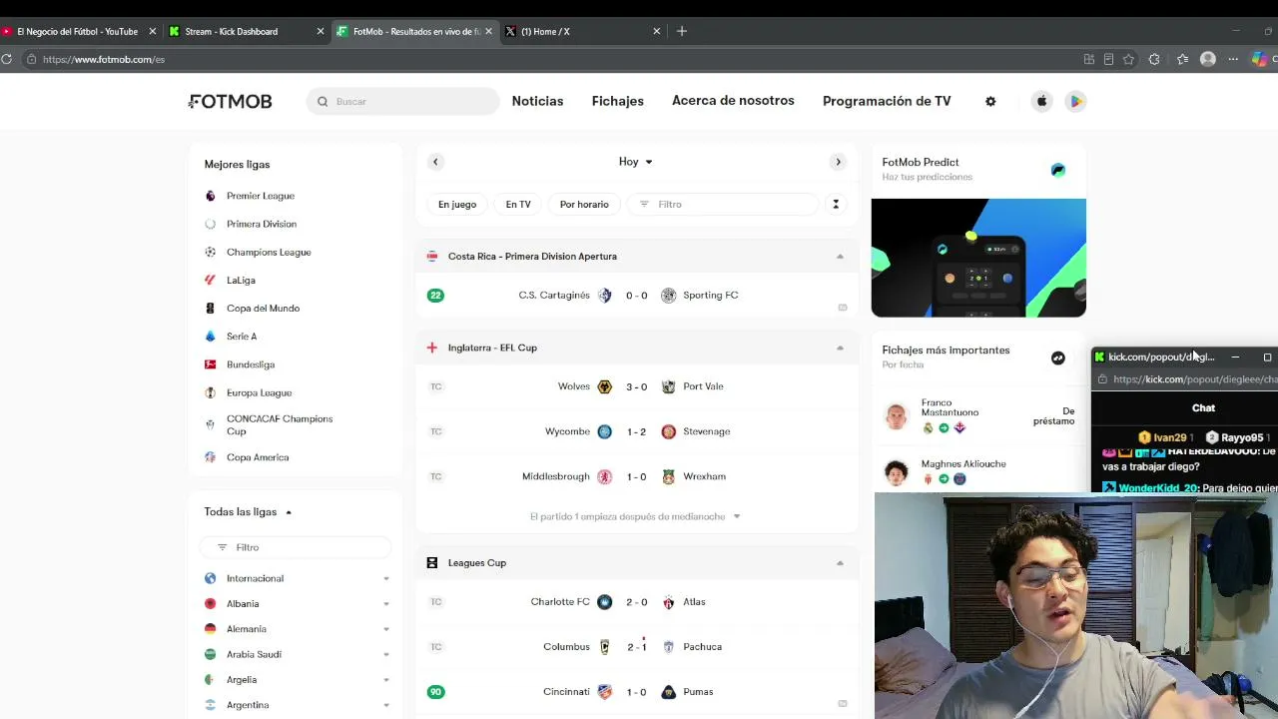The image size is (1278, 719).
Task: Click the Buscar search field
Action: (x=402, y=101)
